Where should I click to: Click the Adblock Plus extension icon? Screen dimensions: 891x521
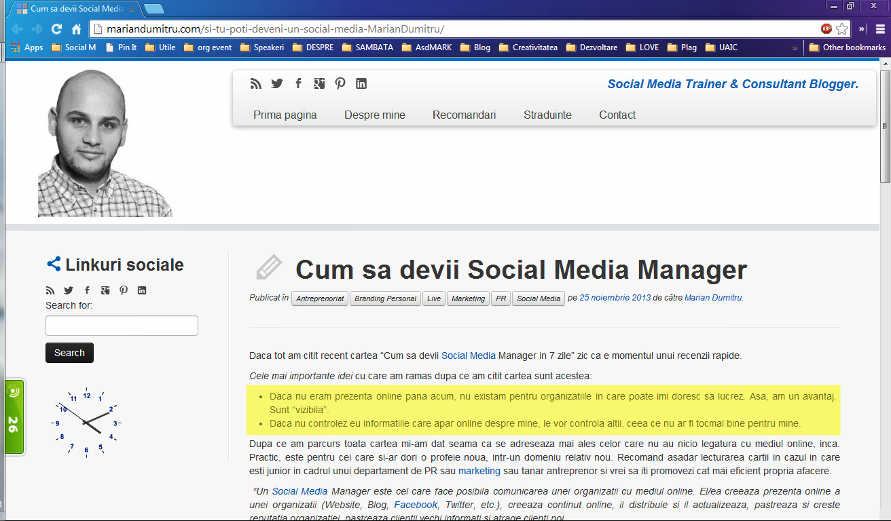(826, 29)
